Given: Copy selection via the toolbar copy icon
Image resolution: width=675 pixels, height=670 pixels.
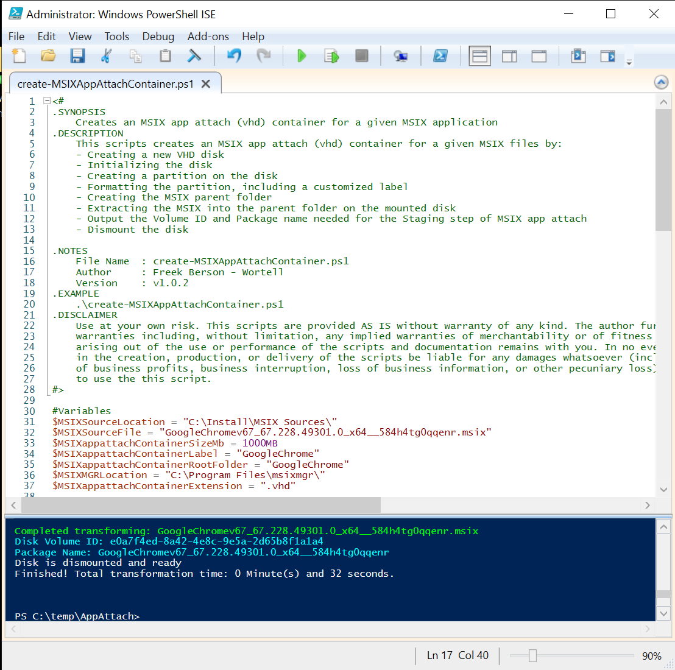Looking at the screenshot, I should pos(136,56).
